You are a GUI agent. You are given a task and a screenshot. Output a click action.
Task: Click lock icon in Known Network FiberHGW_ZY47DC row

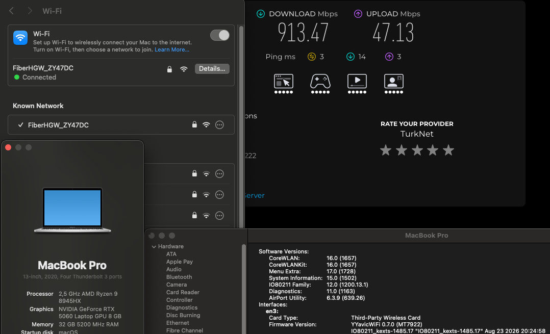(x=194, y=124)
